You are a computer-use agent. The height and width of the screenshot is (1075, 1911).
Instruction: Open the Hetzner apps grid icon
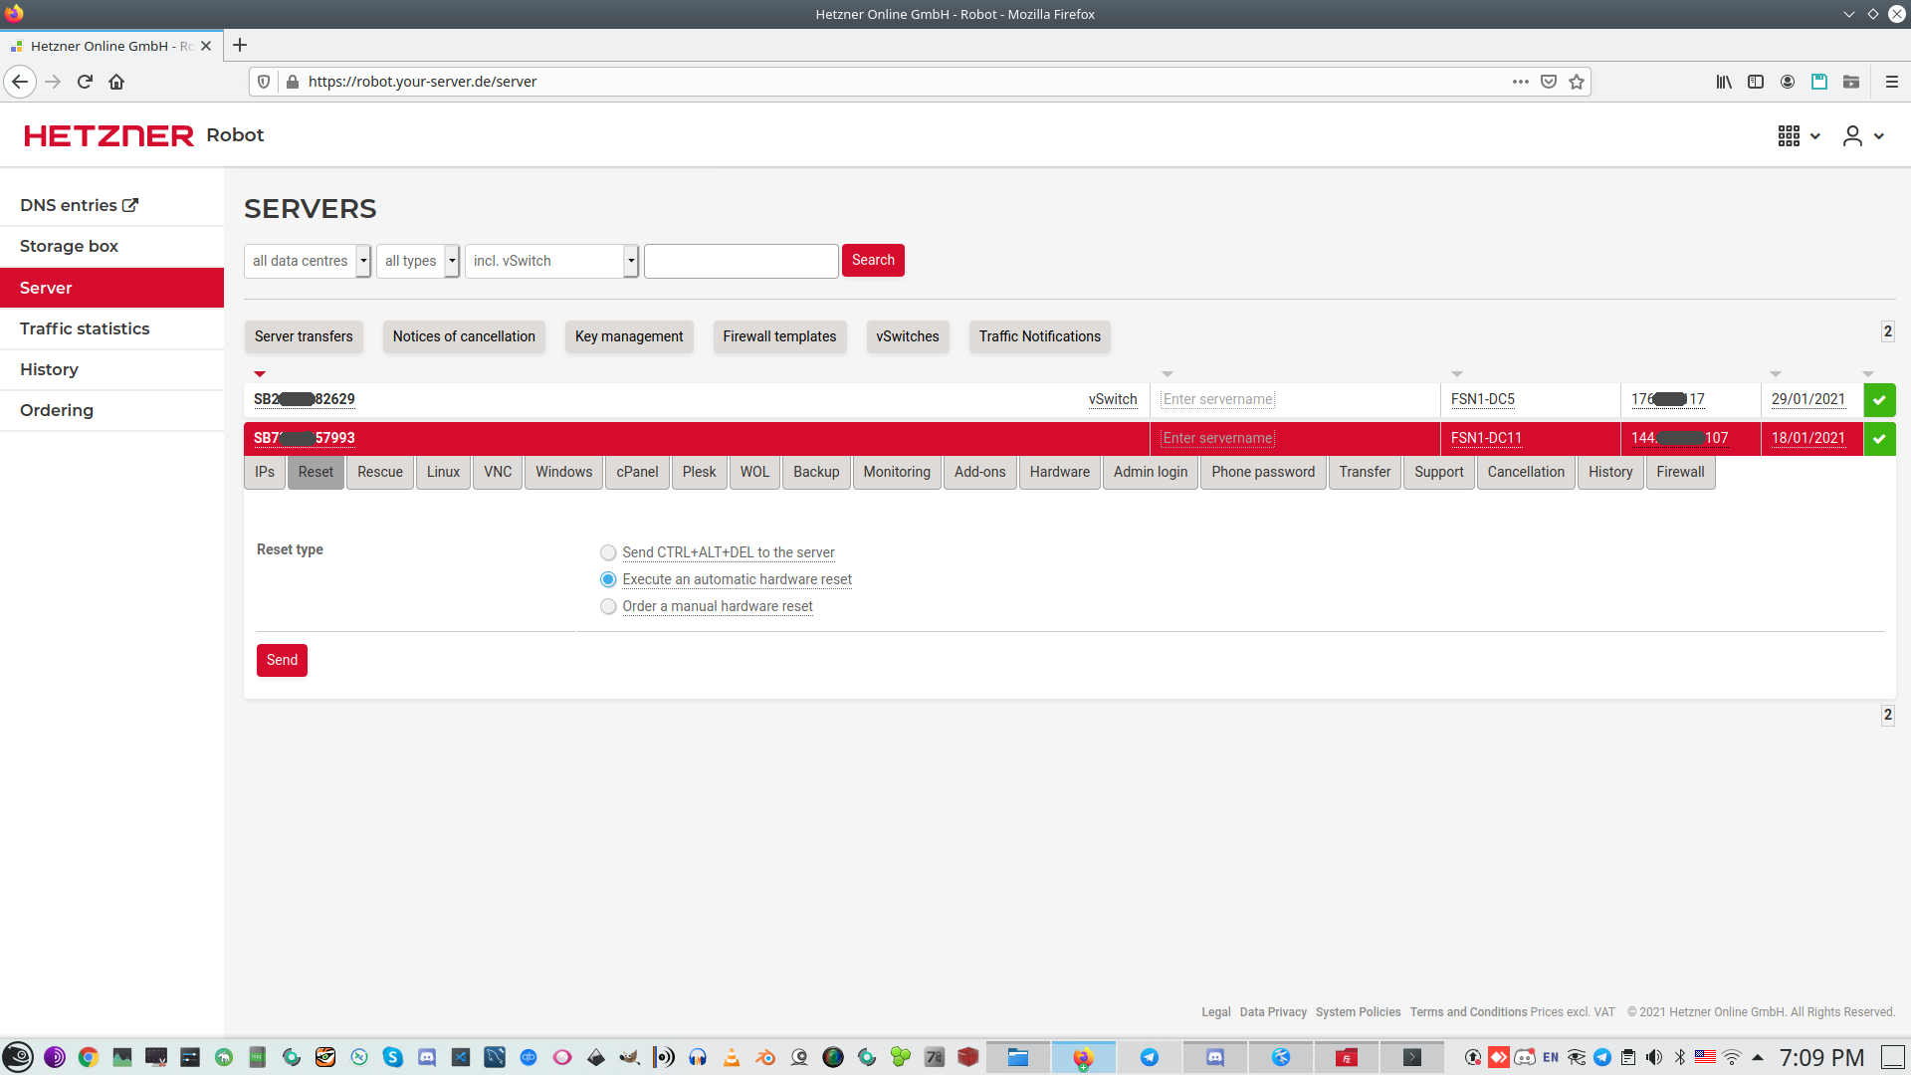[1789, 136]
